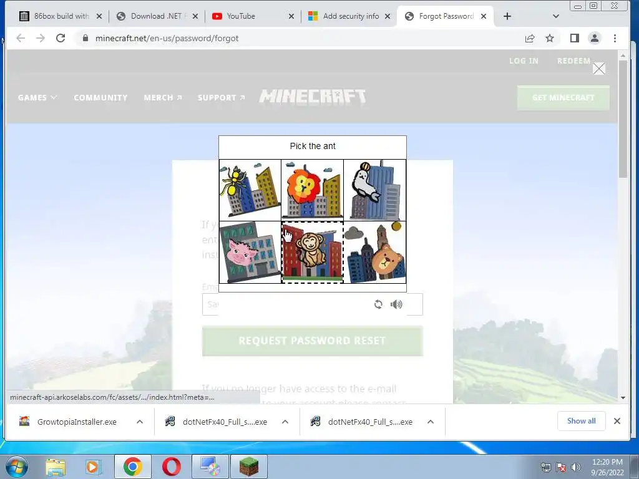Refresh the captcha challenge
Viewport: 639px width, 479px height.
point(378,304)
